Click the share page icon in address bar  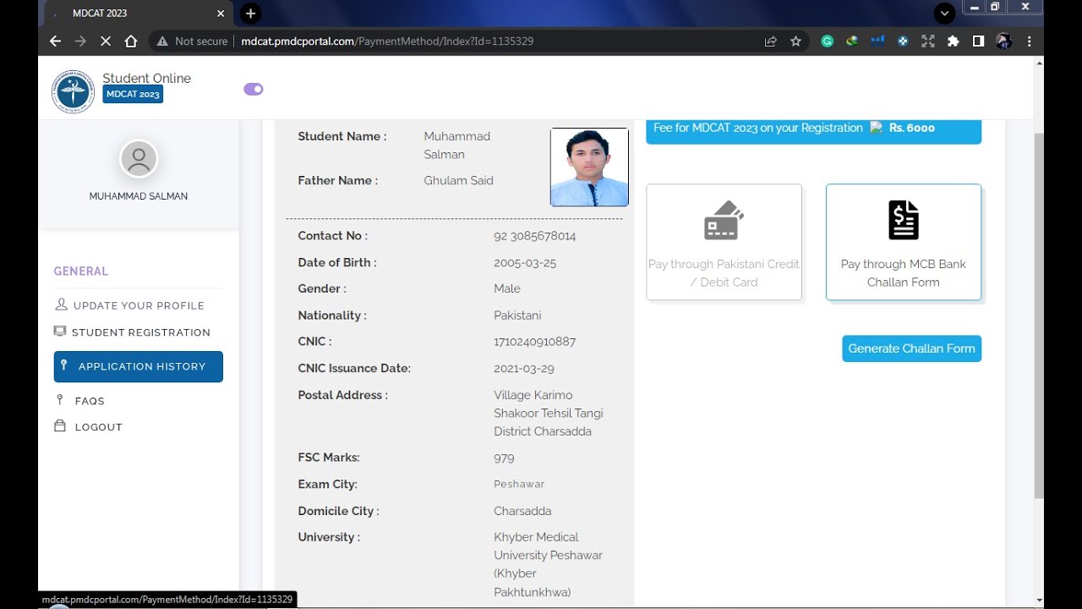pyautogui.click(x=770, y=41)
